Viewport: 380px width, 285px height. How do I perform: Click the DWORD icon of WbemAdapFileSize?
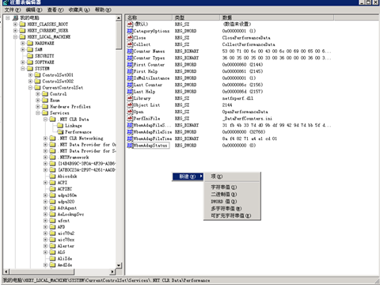[x=130, y=132]
